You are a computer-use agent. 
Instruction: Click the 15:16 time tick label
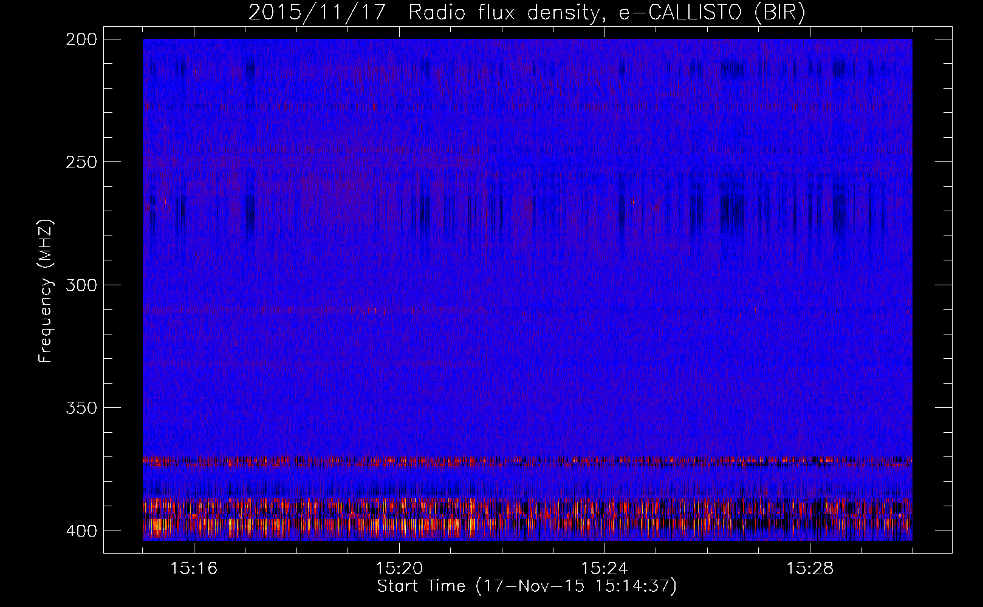click(194, 569)
